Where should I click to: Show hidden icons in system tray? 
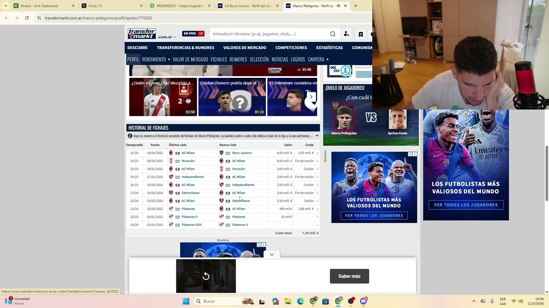click(x=474, y=301)
